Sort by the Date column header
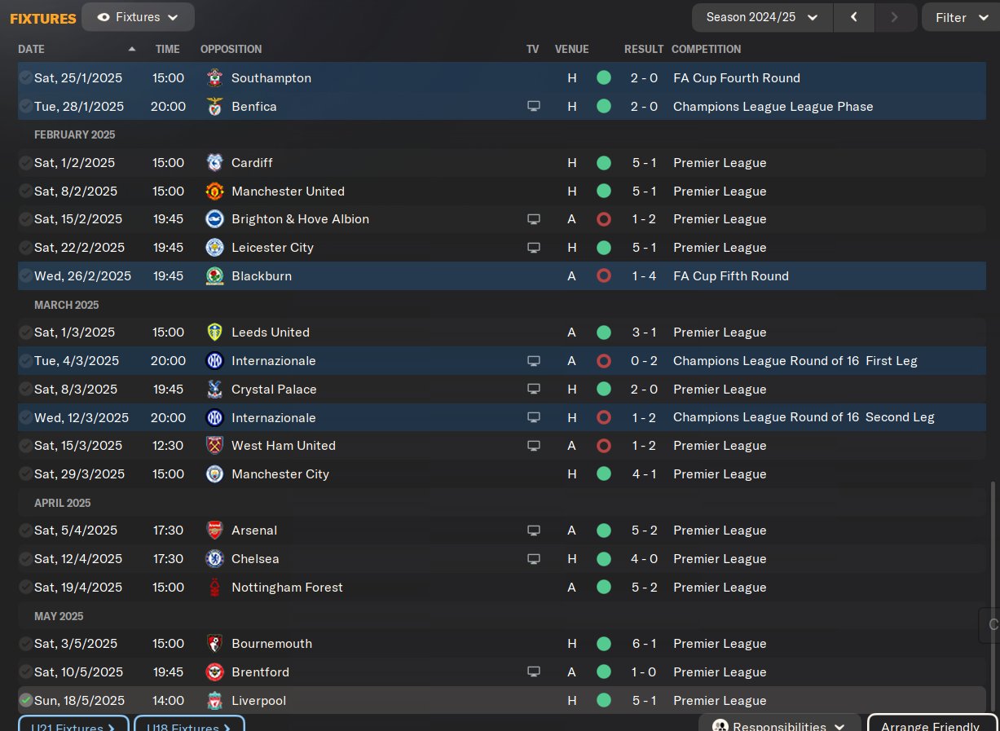Screen dimensions: 1000x731 tap(31, 49)
